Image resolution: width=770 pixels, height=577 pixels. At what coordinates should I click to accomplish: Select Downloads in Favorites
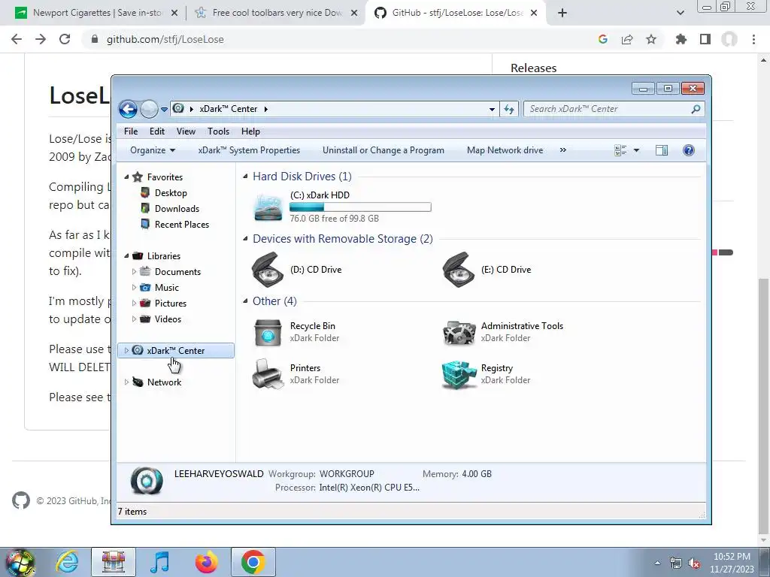177,209
